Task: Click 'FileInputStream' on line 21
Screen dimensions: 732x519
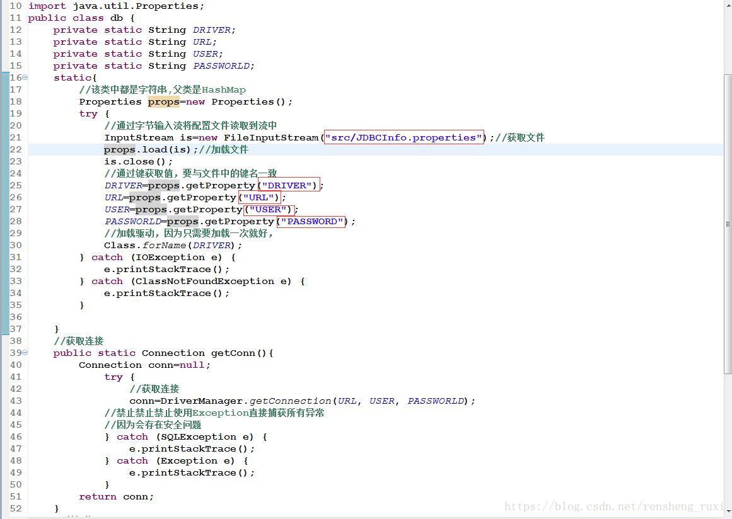Action: [270, 137]
